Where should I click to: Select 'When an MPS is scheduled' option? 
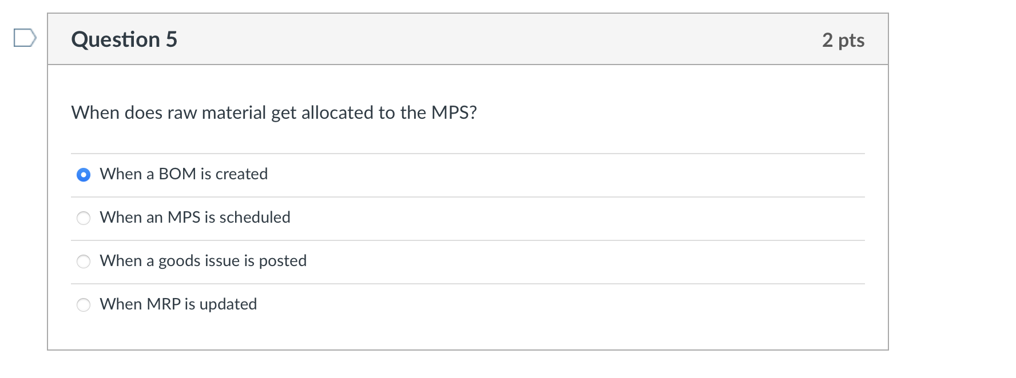[x=84, y=218]
